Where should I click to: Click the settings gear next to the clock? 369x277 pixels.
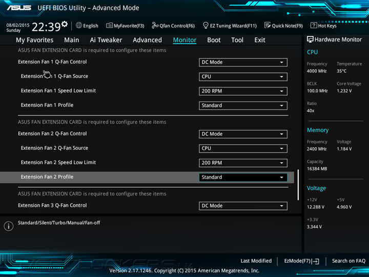tap(65, 24)
